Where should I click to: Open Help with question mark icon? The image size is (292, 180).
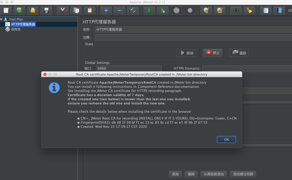pyautogui.click(x=279, y=10)
